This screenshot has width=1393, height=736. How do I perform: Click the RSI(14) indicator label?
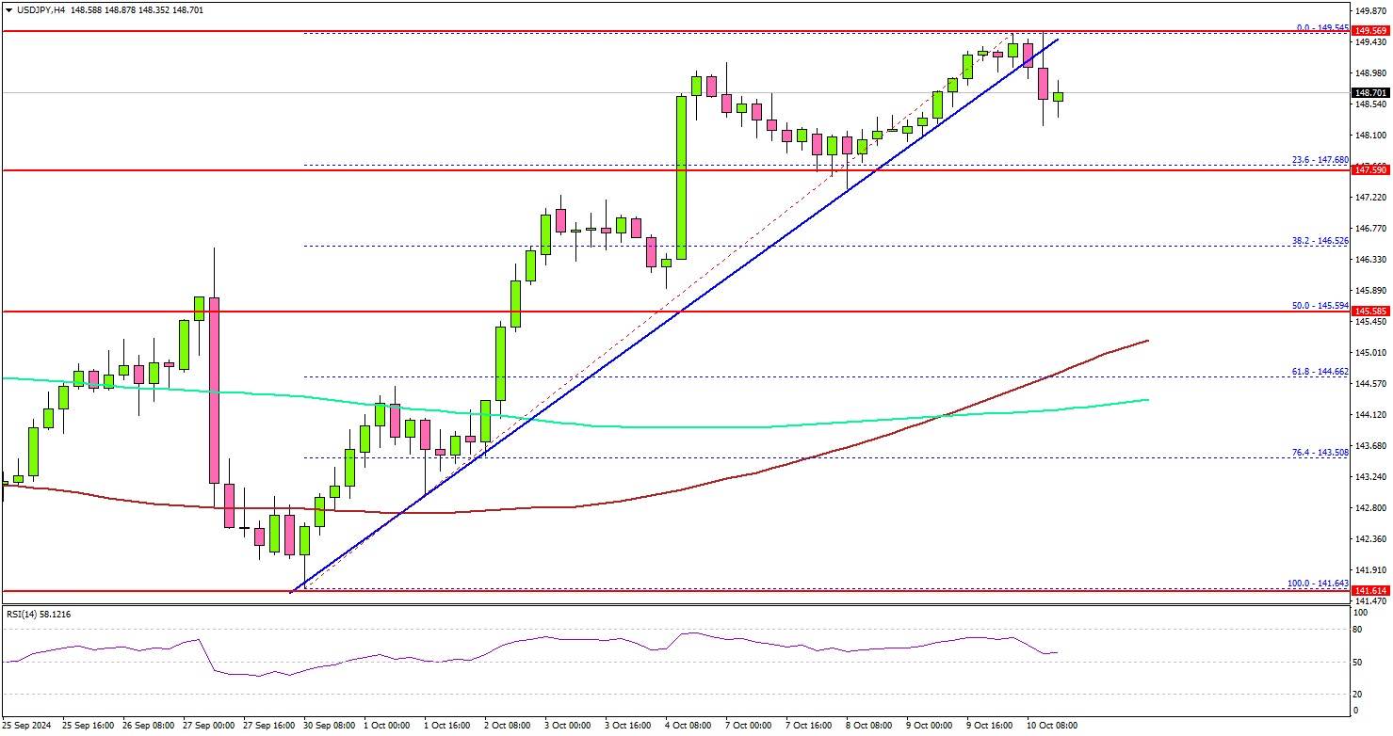click(38, 614)
